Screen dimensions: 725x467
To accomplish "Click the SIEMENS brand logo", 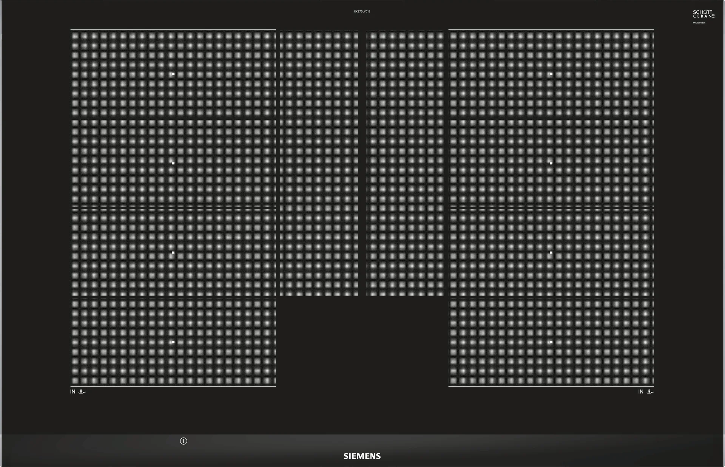I will (x=362, y=456).
